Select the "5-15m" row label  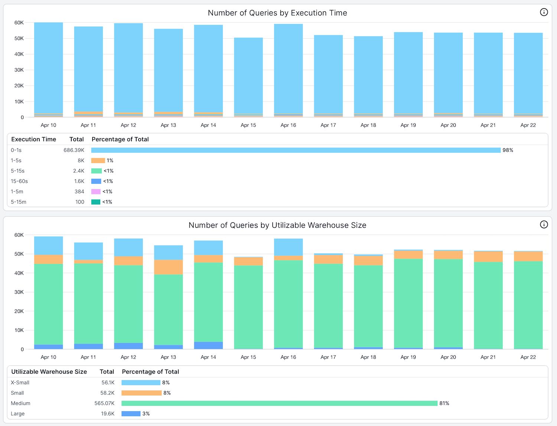click(x=19, y=202)
